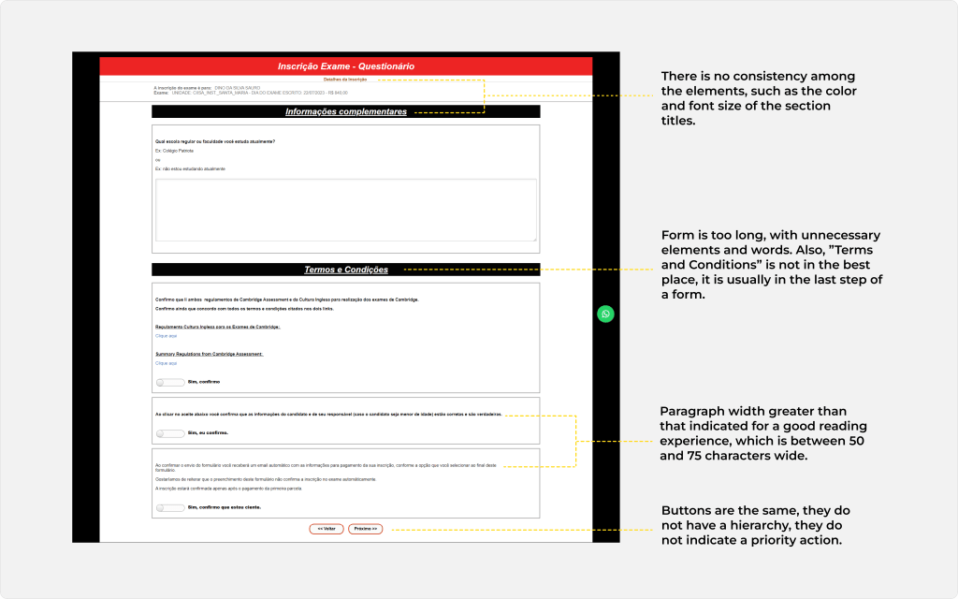The height and width of the screenshot is (599, 958).
Task: Select the "Informações complementares" section header
Action: (345, 111)
